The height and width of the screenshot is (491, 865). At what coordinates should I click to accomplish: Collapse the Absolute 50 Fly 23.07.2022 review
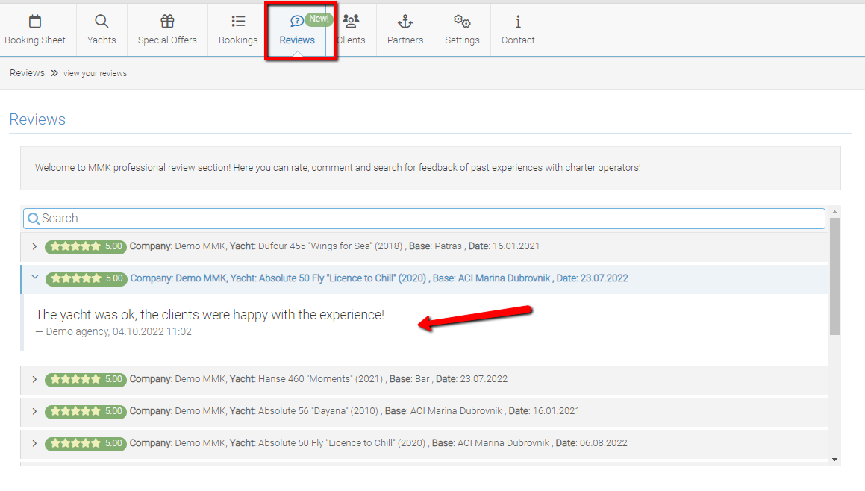tap(35, 278)
